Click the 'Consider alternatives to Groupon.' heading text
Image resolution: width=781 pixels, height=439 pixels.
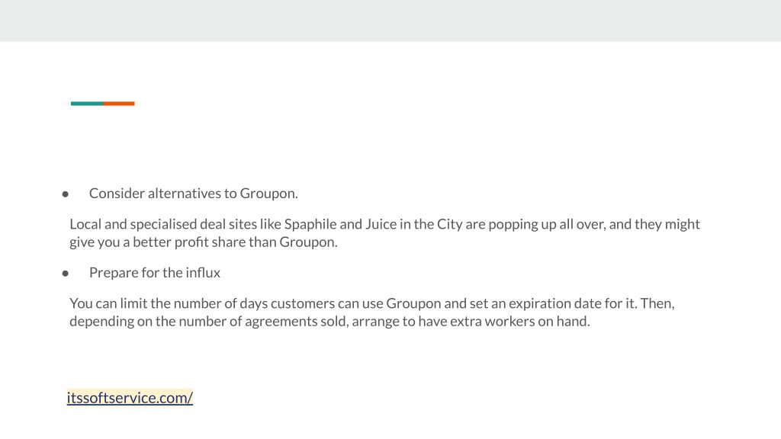coord(193,193)
